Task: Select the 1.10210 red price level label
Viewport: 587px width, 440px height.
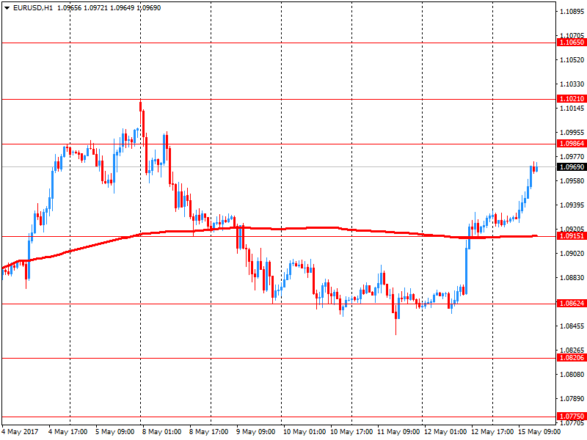Action: click(572, 99)
